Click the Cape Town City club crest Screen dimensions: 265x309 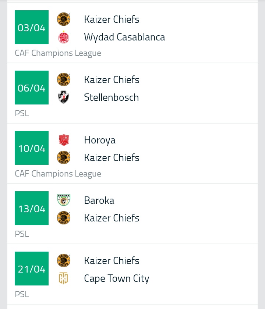[x=64, y=278]
